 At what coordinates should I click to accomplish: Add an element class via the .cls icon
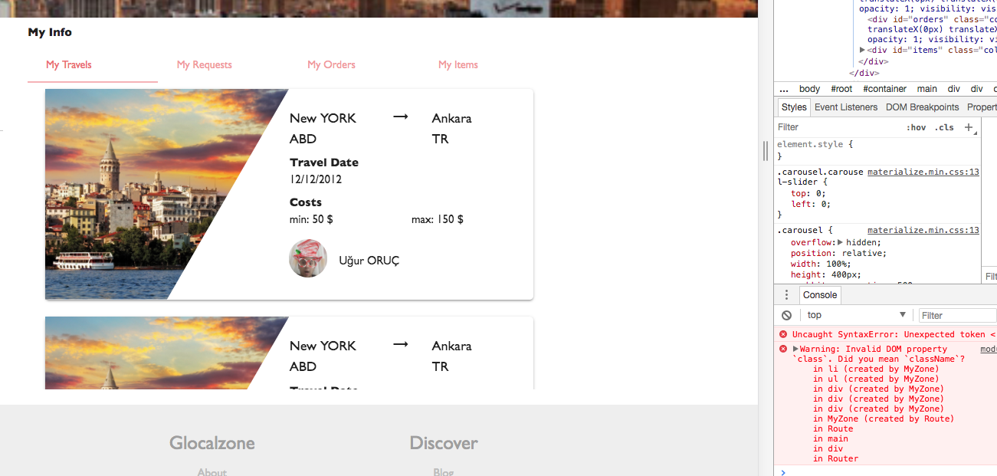(945, 126)
